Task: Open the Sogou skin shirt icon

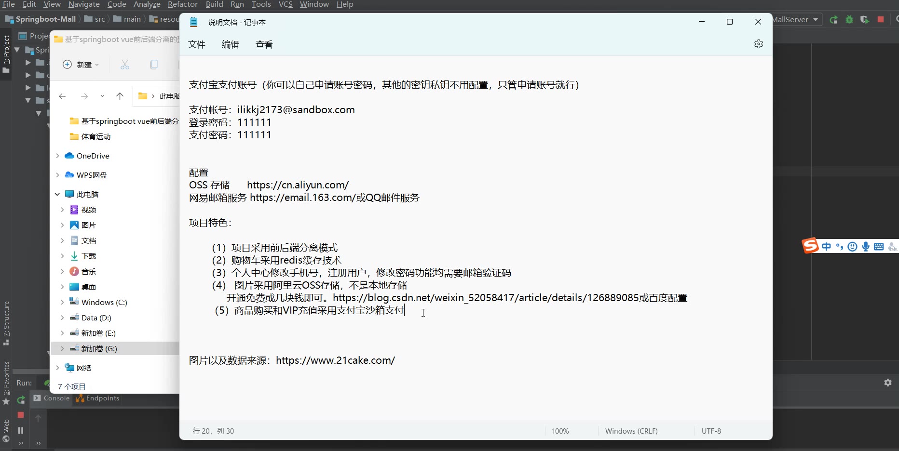Action: [x=893, y=247]
